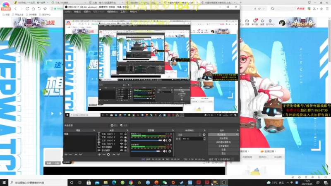
Task: Show hidden tray icons chevron in Windows taskbar
Action: (x=288, y=183)
